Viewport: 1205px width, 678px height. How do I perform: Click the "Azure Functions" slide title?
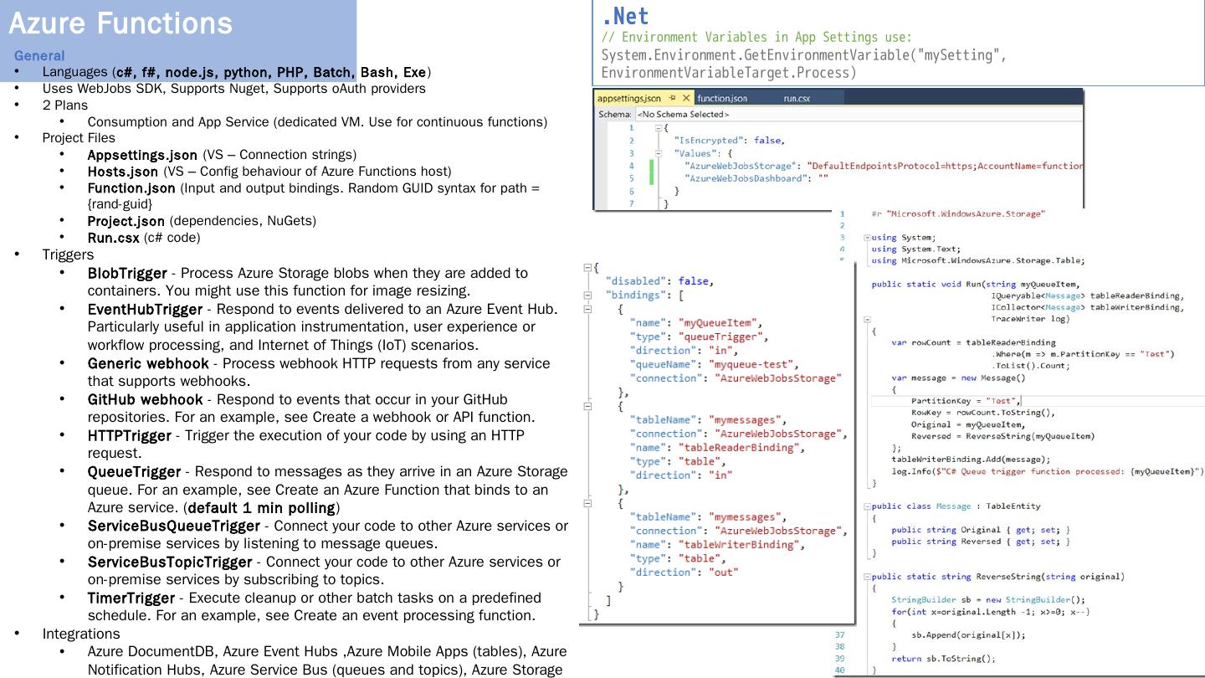pos(120,23)
